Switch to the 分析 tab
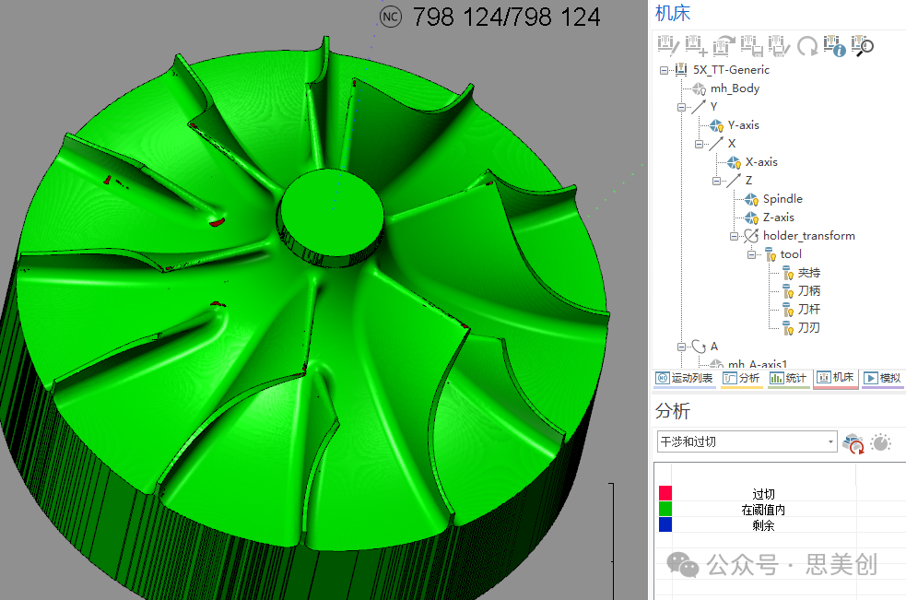Image resolution: width=906 pixels, height=600 pixels. pyautogui.click(x=742, y=379)
